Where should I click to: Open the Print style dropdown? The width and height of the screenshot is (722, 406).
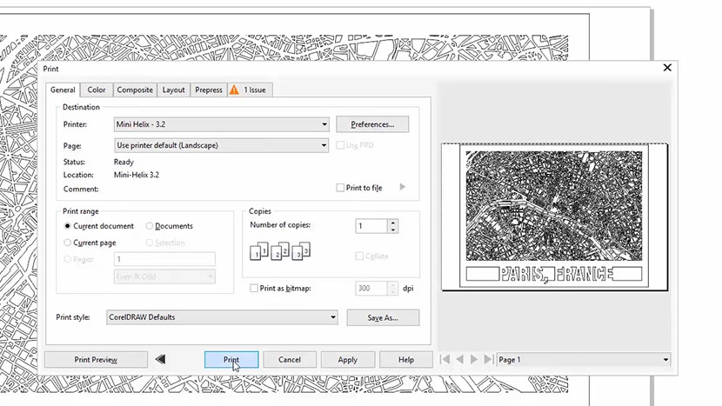tap(221, 317)
